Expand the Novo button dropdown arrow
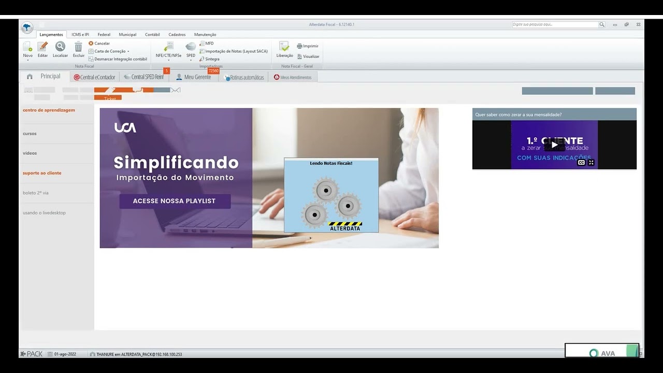Screen dimensions: 663x373 [27, 60]
